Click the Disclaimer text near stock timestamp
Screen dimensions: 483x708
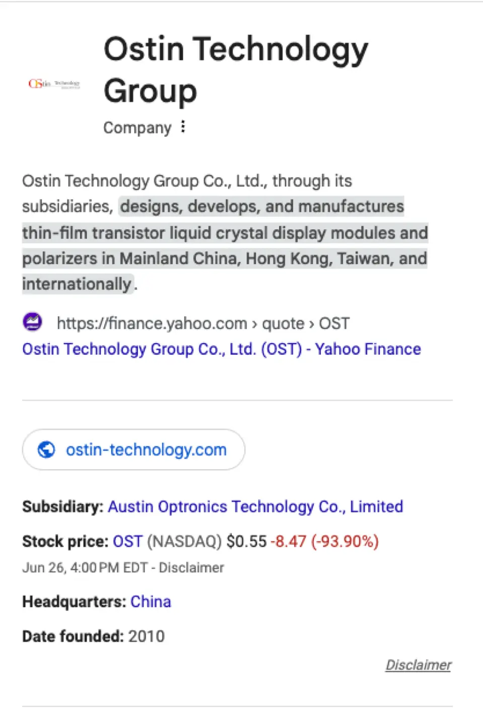coord(191,568)
